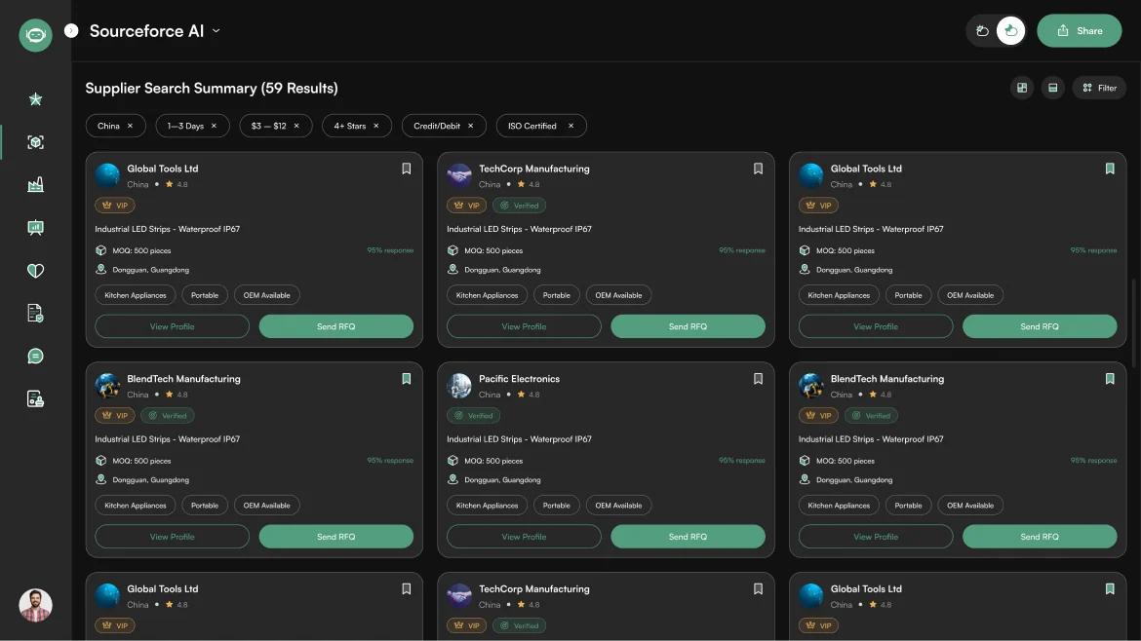Screen dimensions: 1141x641
Task: Switch to grid view layout
Action: pyautogui.click(x=1022, y=88)
